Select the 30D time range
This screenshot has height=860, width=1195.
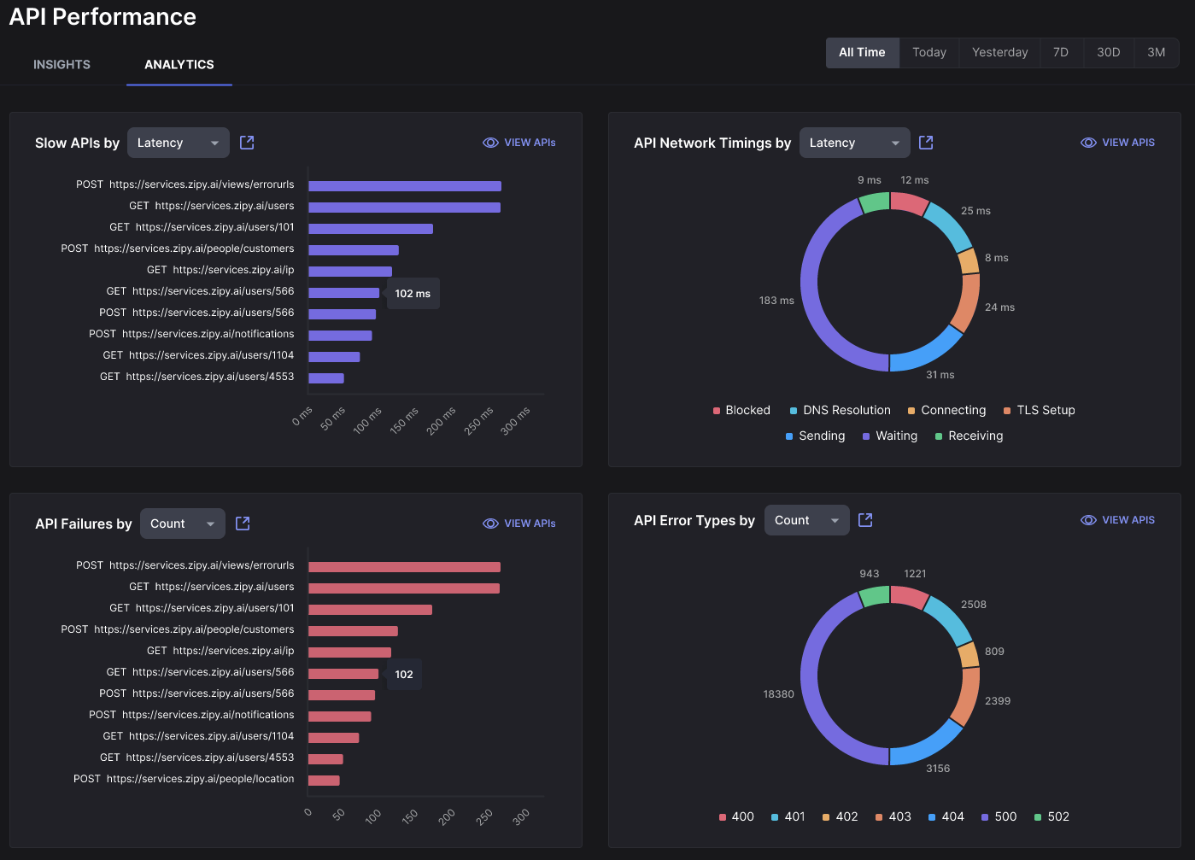click(x=1108, y=52)
